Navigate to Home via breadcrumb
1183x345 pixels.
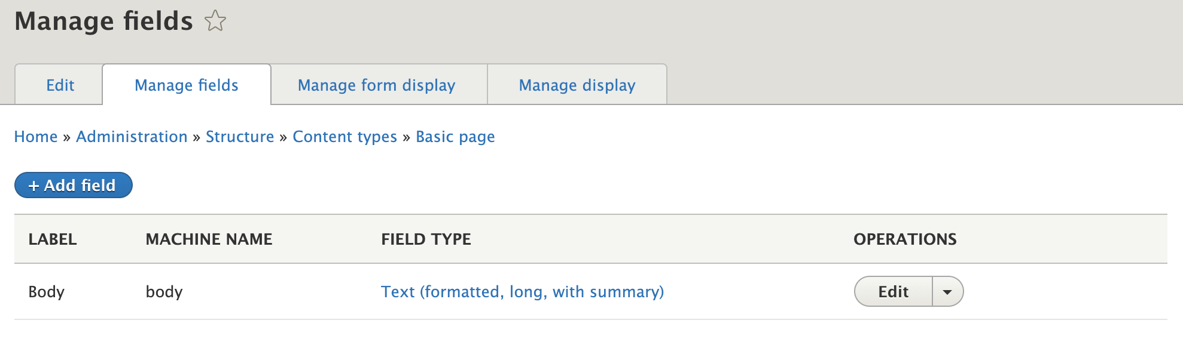tap(36, 136)
